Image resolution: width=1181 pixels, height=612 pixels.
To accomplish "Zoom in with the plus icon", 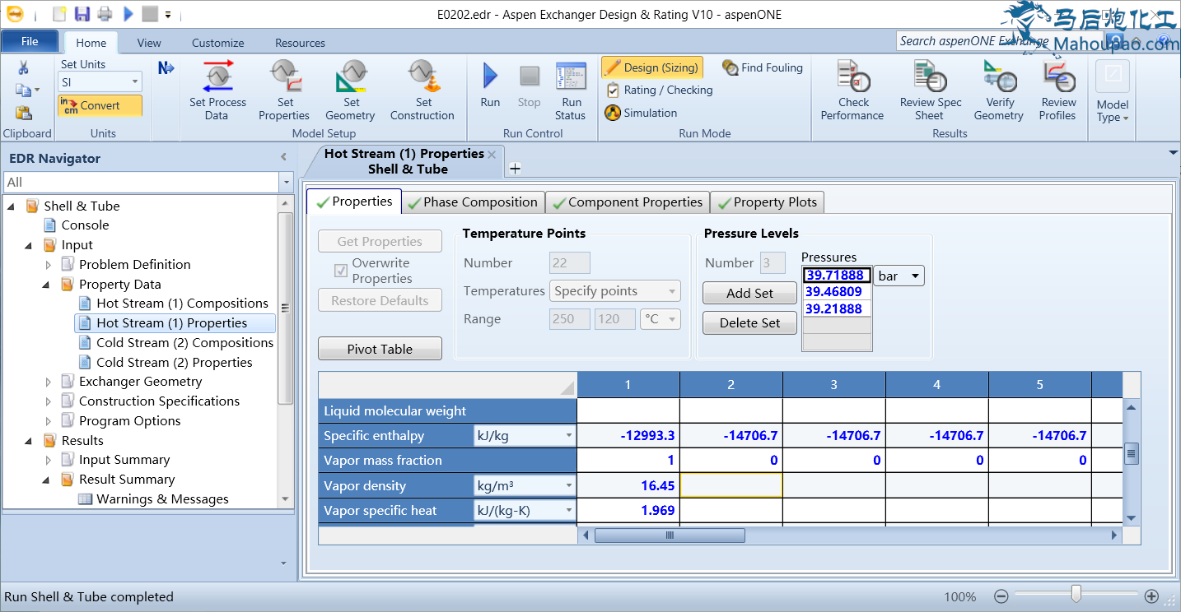I will click(x=1151, y=596).
